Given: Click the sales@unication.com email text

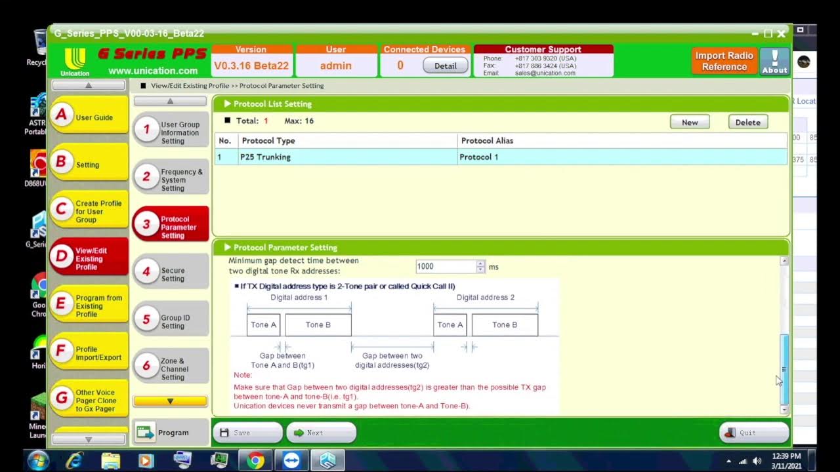Looking at the screenshot, I should coord(545,73).
